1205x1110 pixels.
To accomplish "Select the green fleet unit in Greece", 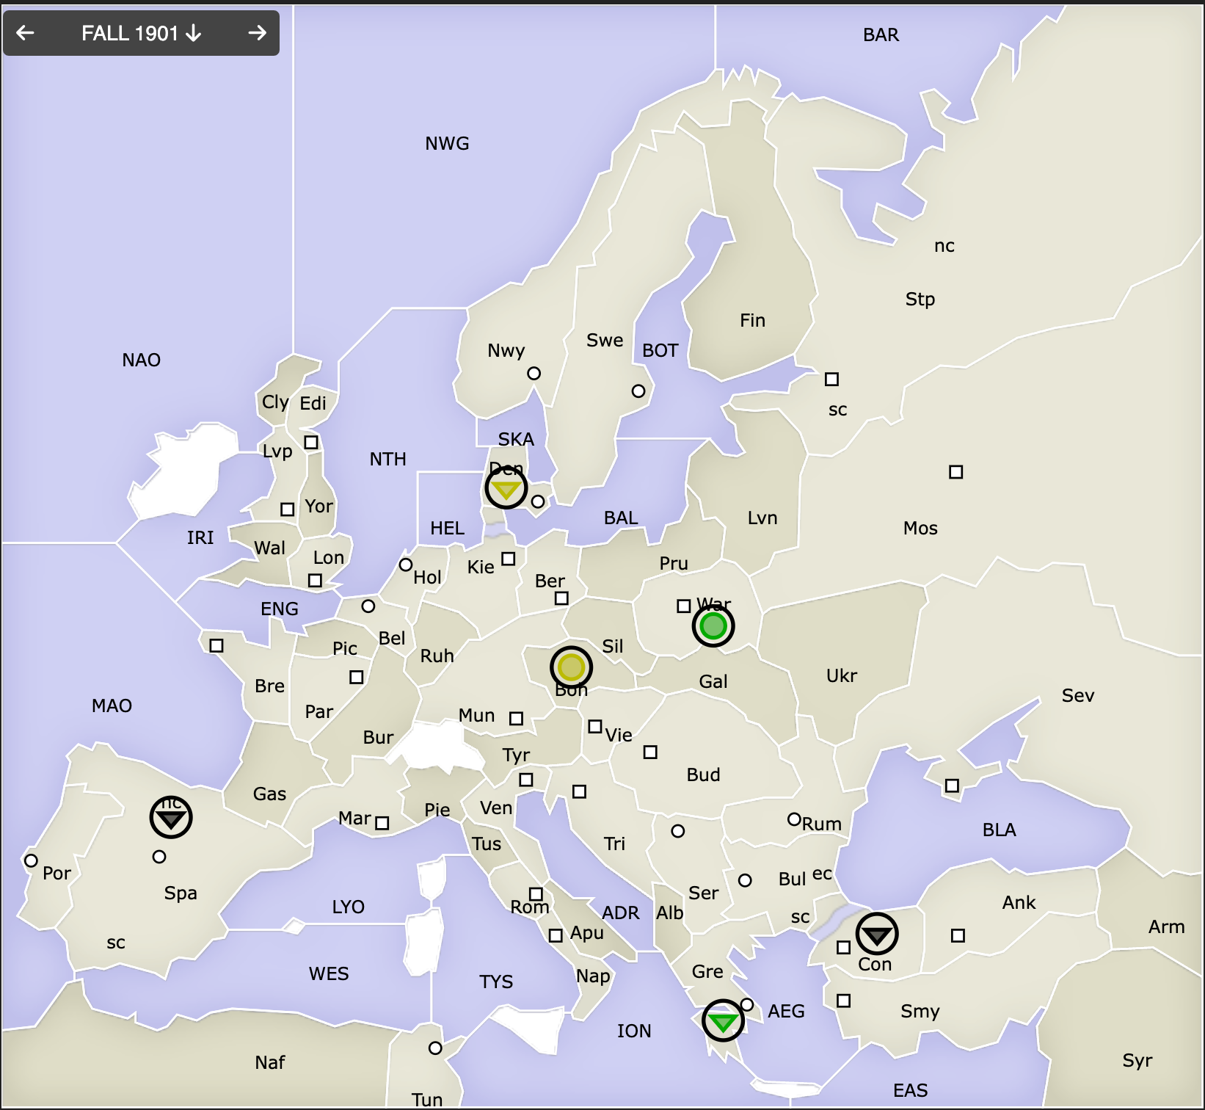I will point(723,1020).
